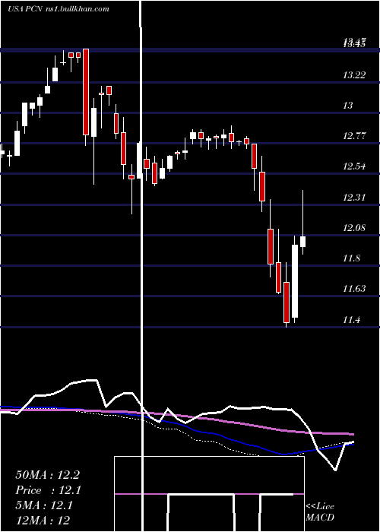
Task: Click the '12MA : 12' readout
Action: coord(43,521)
